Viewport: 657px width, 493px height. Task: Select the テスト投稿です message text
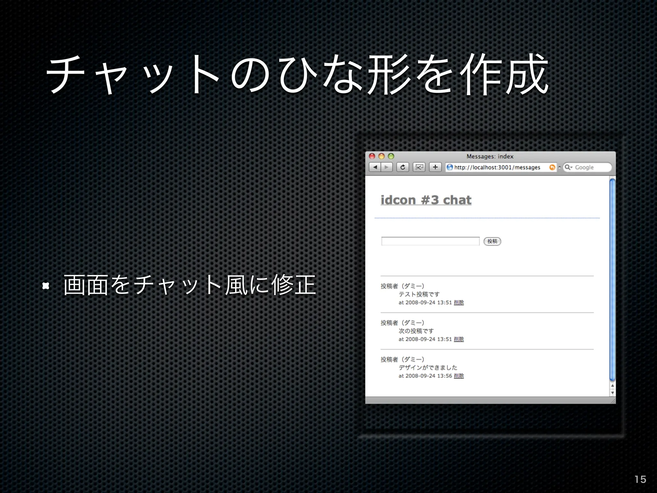(x=419, y=294)
